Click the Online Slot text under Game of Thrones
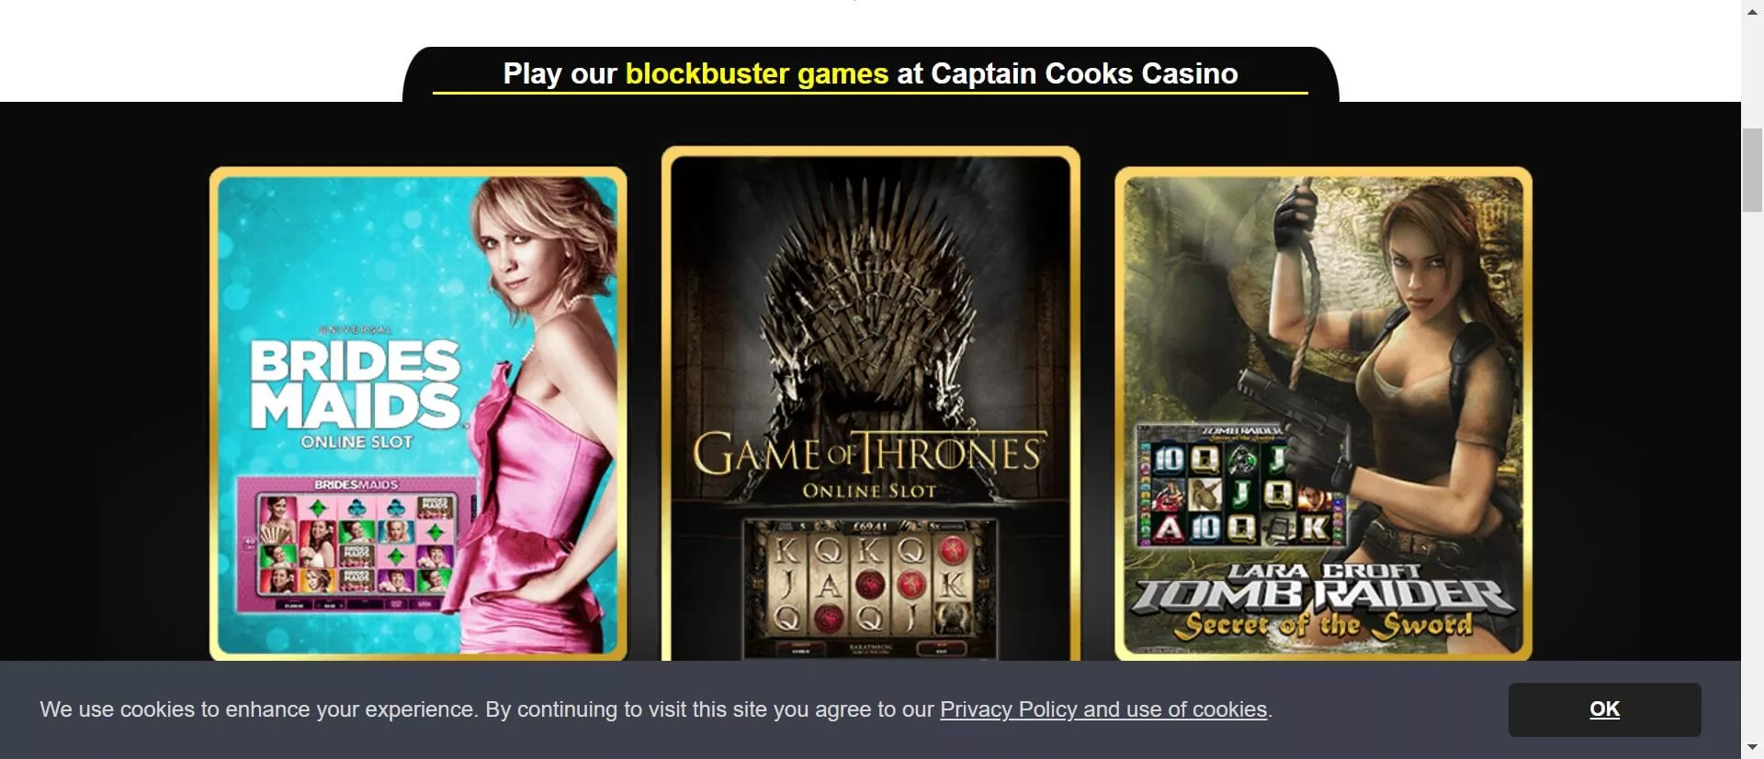Screen dimensions: 1764x759 point(869,491)
